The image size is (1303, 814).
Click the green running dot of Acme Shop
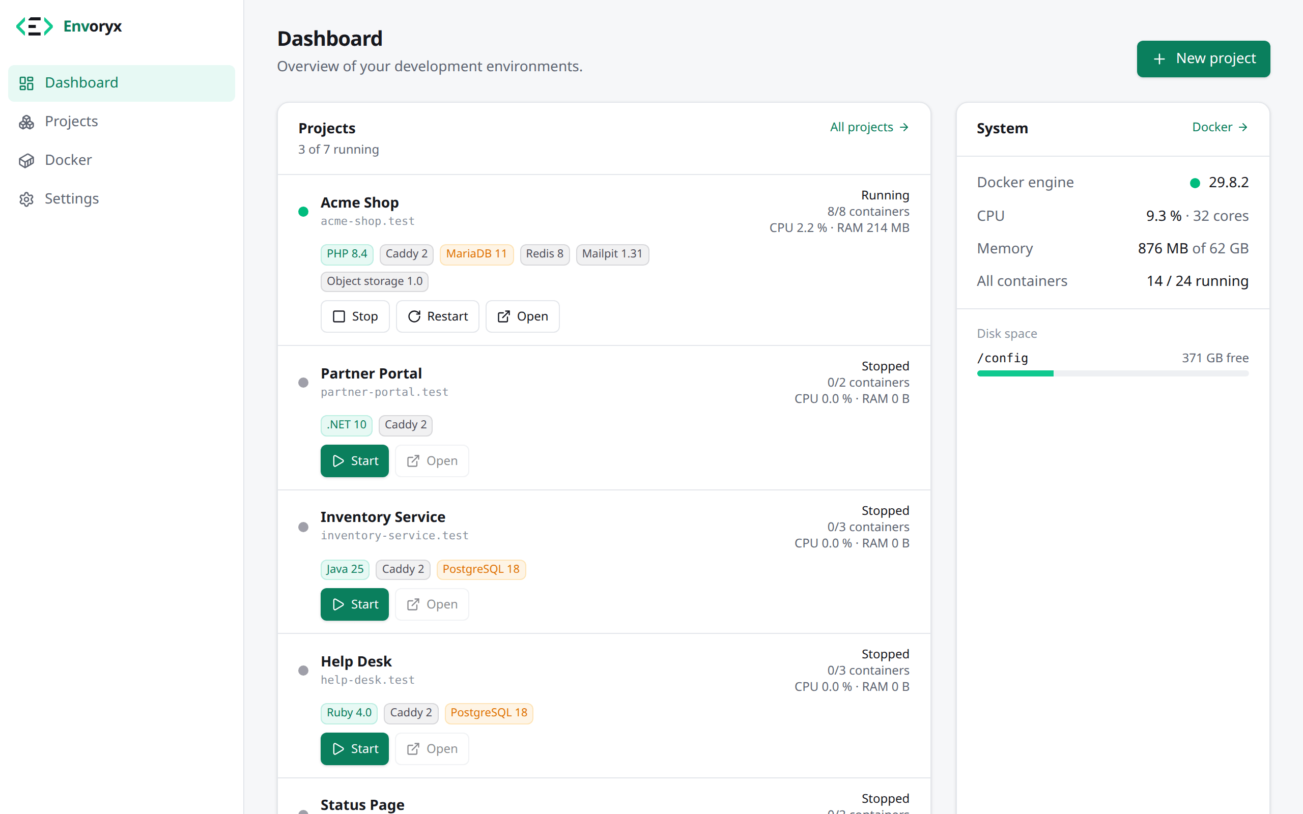coord(304,212)
